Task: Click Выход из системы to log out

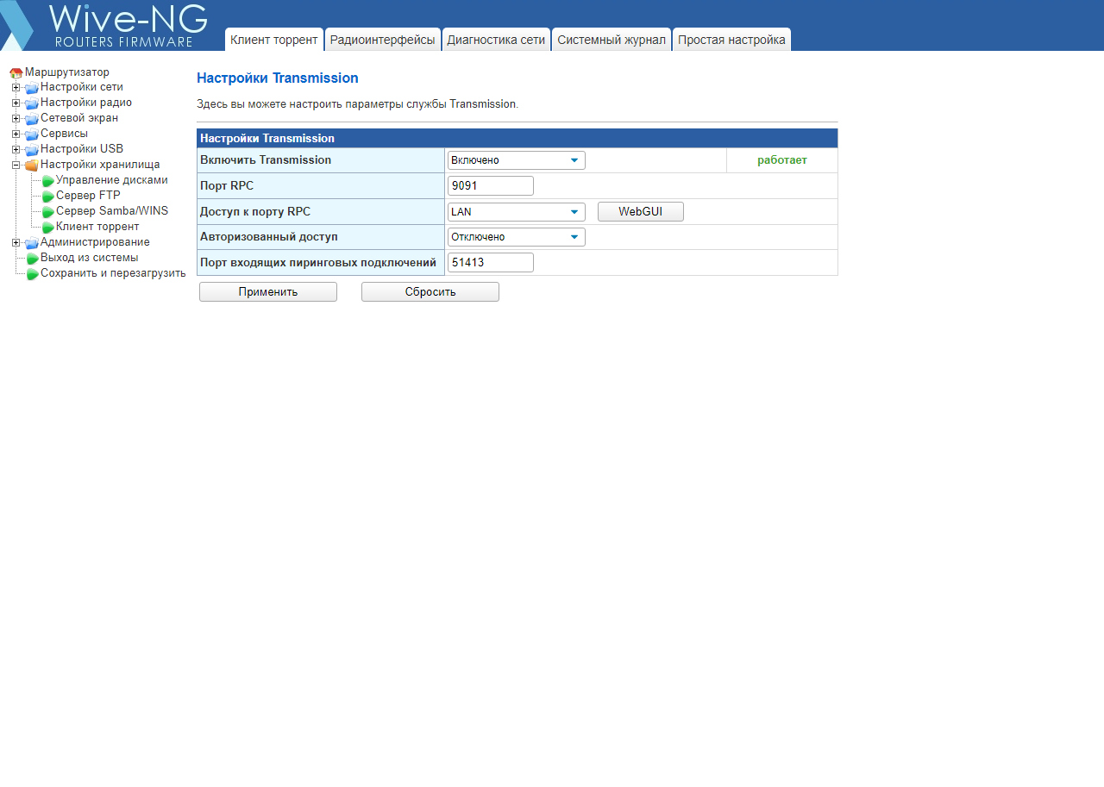Action: pos(89,258)
